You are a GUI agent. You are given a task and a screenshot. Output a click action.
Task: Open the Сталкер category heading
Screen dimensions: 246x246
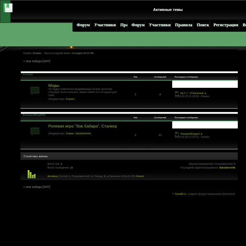tap(28, 74)
